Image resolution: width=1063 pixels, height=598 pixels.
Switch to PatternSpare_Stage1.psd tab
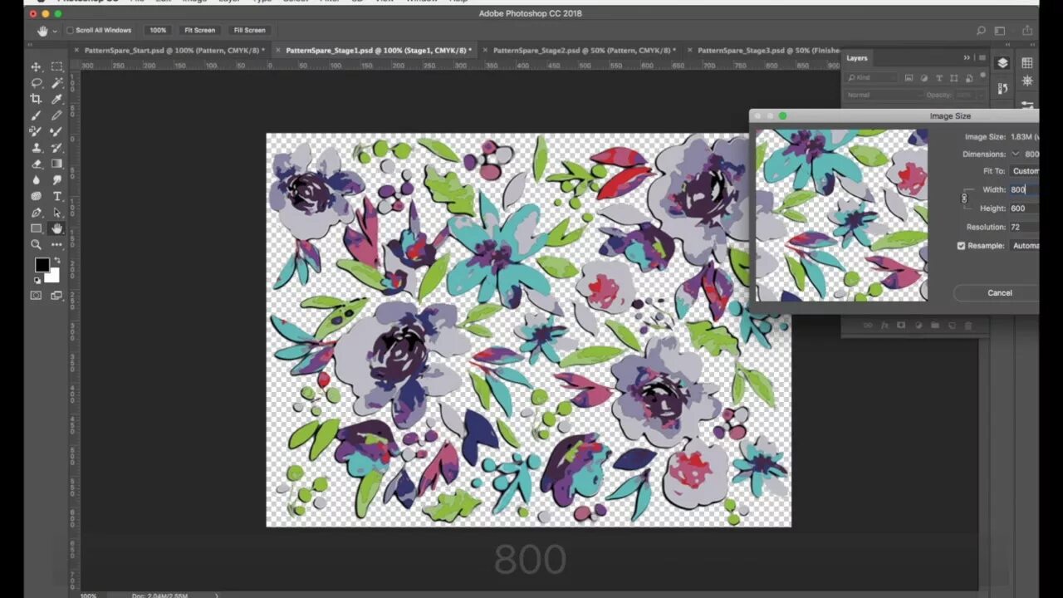(x=378, y=51)
